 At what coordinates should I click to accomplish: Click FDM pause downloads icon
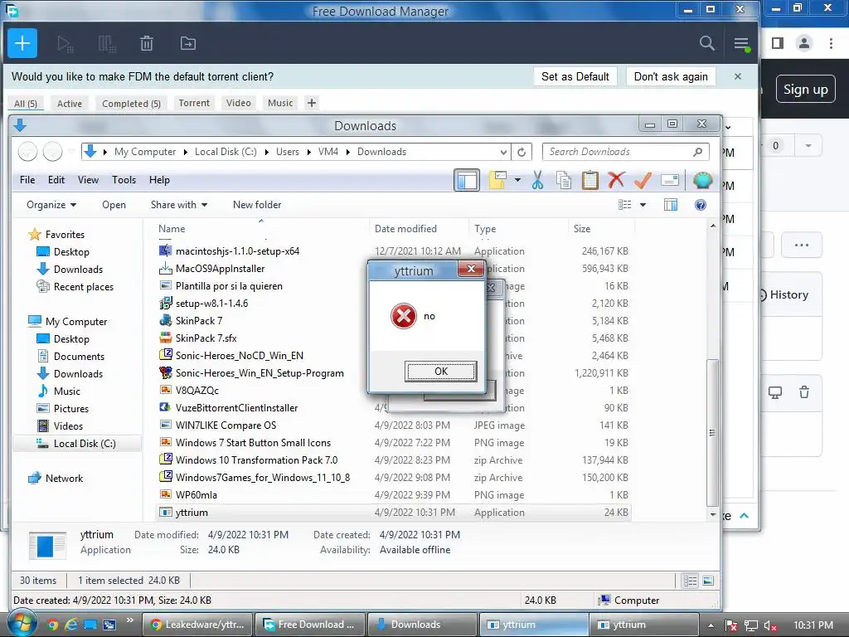point(107,43)
